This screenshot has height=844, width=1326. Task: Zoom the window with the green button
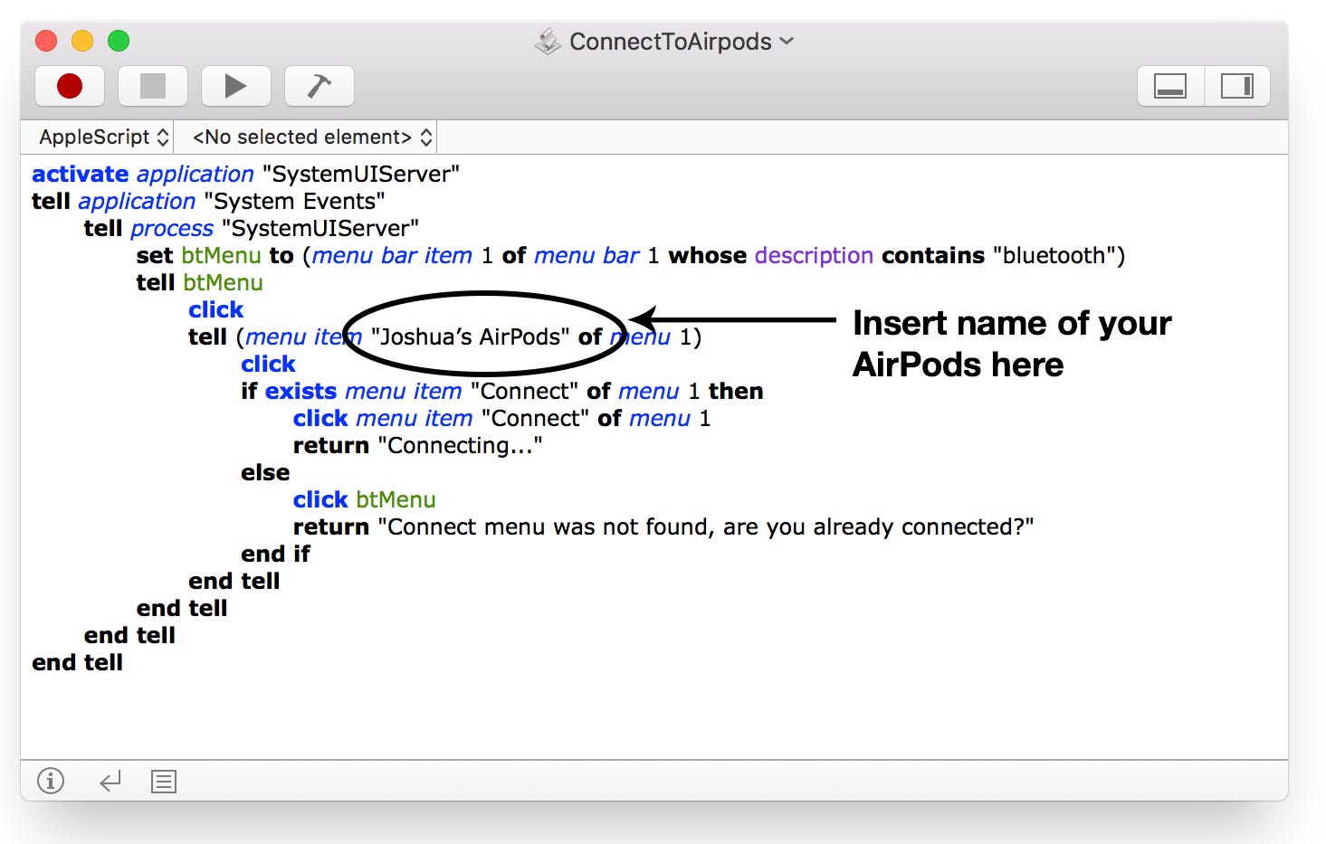pyautogui.click(x=119, y=41)
